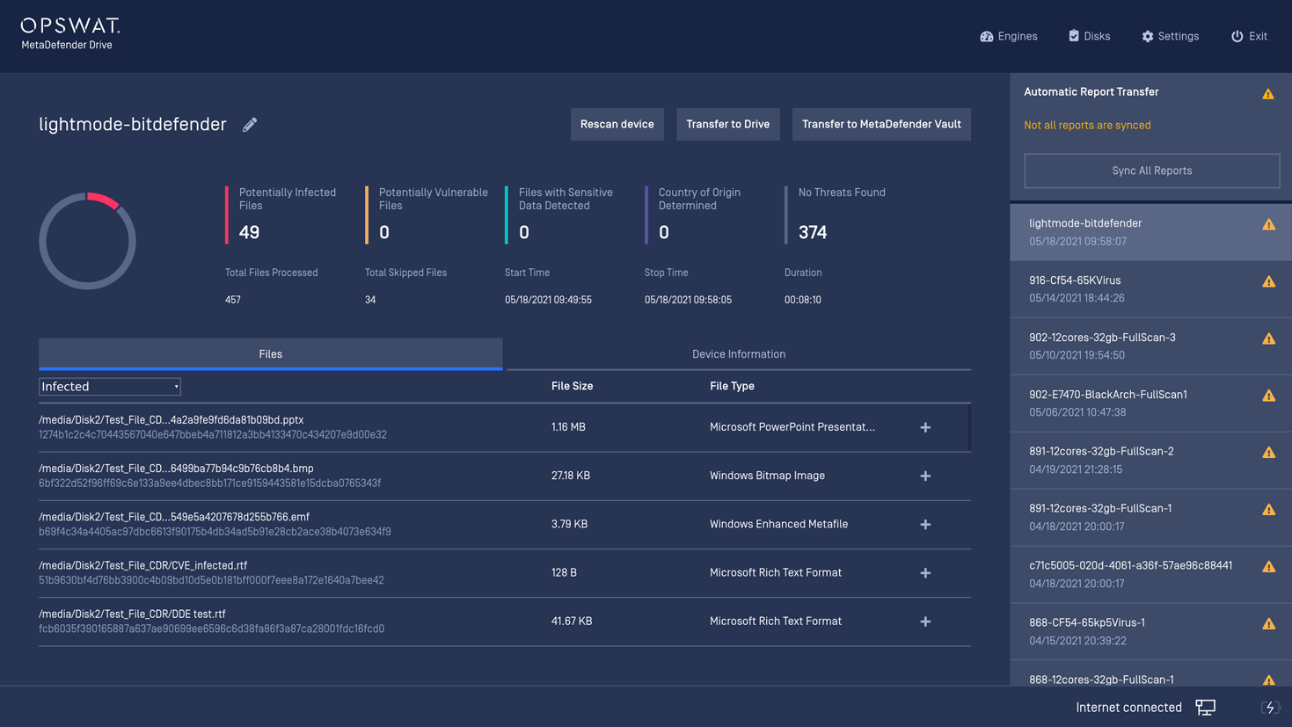Click the Exit menu item

pos(1249,36)
